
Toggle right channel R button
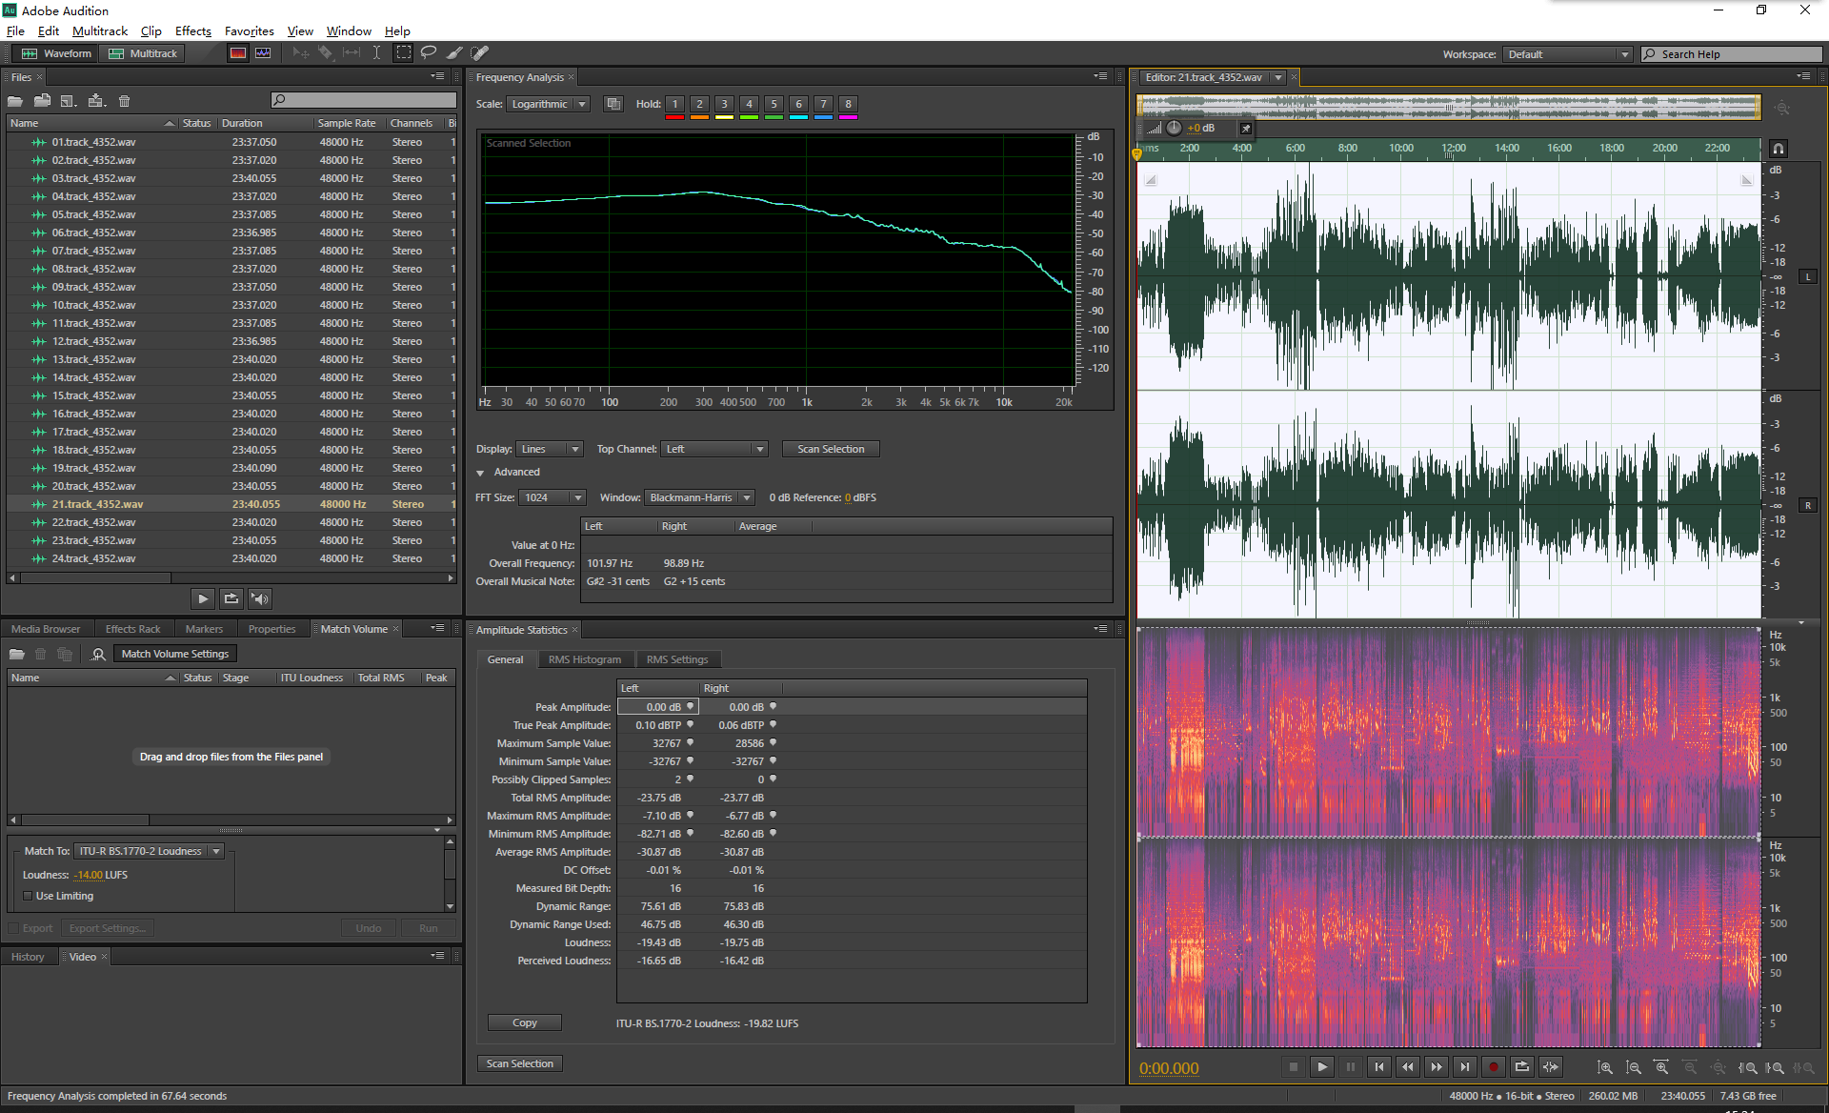click(x=1808, y=506)
